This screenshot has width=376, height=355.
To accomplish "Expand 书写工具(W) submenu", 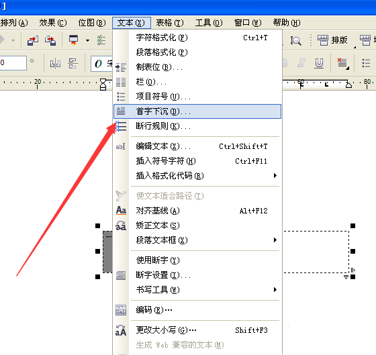I will pos(197,290).
